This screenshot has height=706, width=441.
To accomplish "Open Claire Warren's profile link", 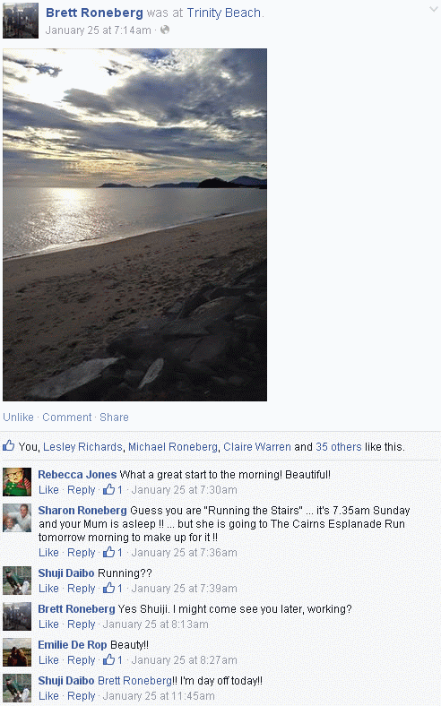I will 257,447.
